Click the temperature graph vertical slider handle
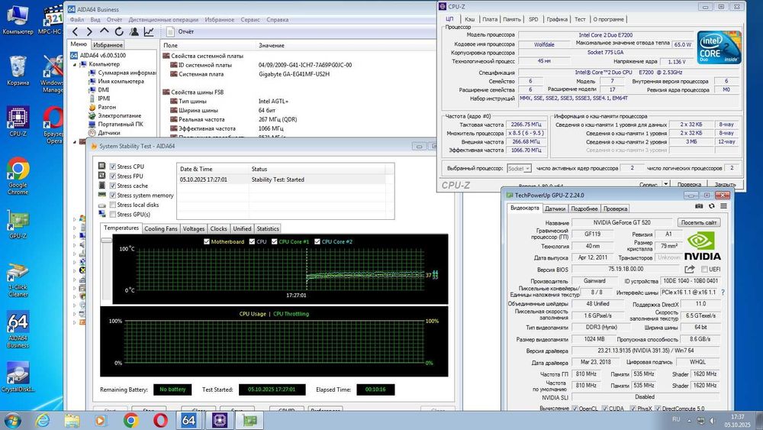 pyautogui.click(x=106, y=240)
